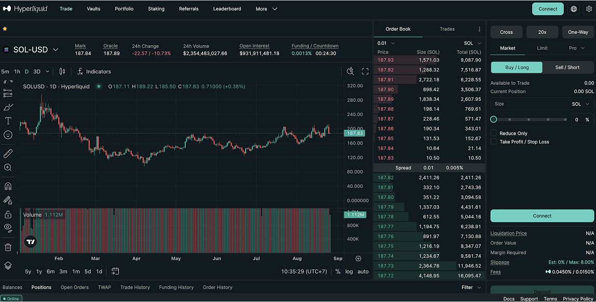The image size is (596, 302).
Task: Switch to Open Orders tab
Action: [75, 287]
